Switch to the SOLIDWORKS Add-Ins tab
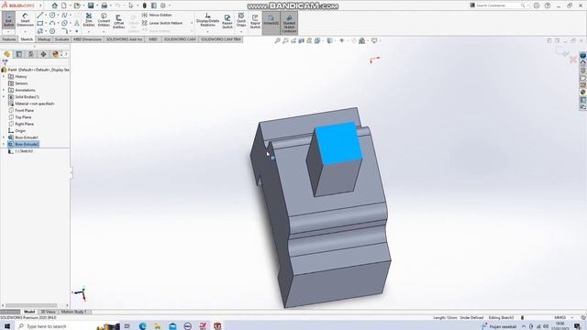587x330 pixels. pos(125,39)
